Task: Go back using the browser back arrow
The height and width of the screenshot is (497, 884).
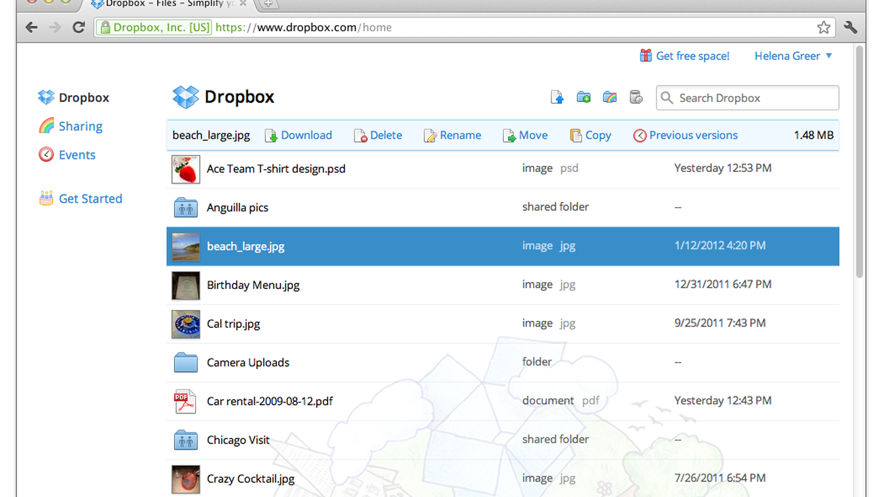Action: 31,27
